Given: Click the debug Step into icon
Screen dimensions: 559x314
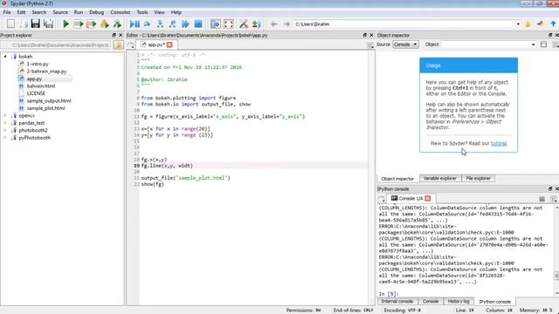Looking at the screenshot, I should click(160, 24).
